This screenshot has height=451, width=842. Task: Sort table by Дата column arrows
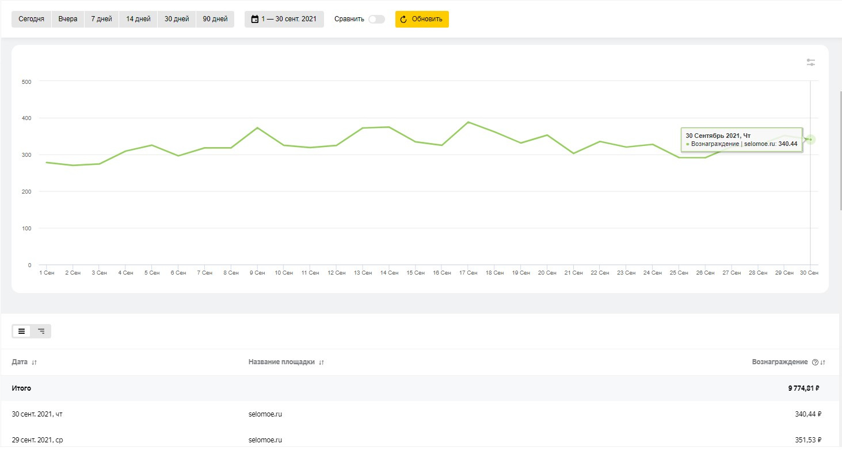(34, 363)
